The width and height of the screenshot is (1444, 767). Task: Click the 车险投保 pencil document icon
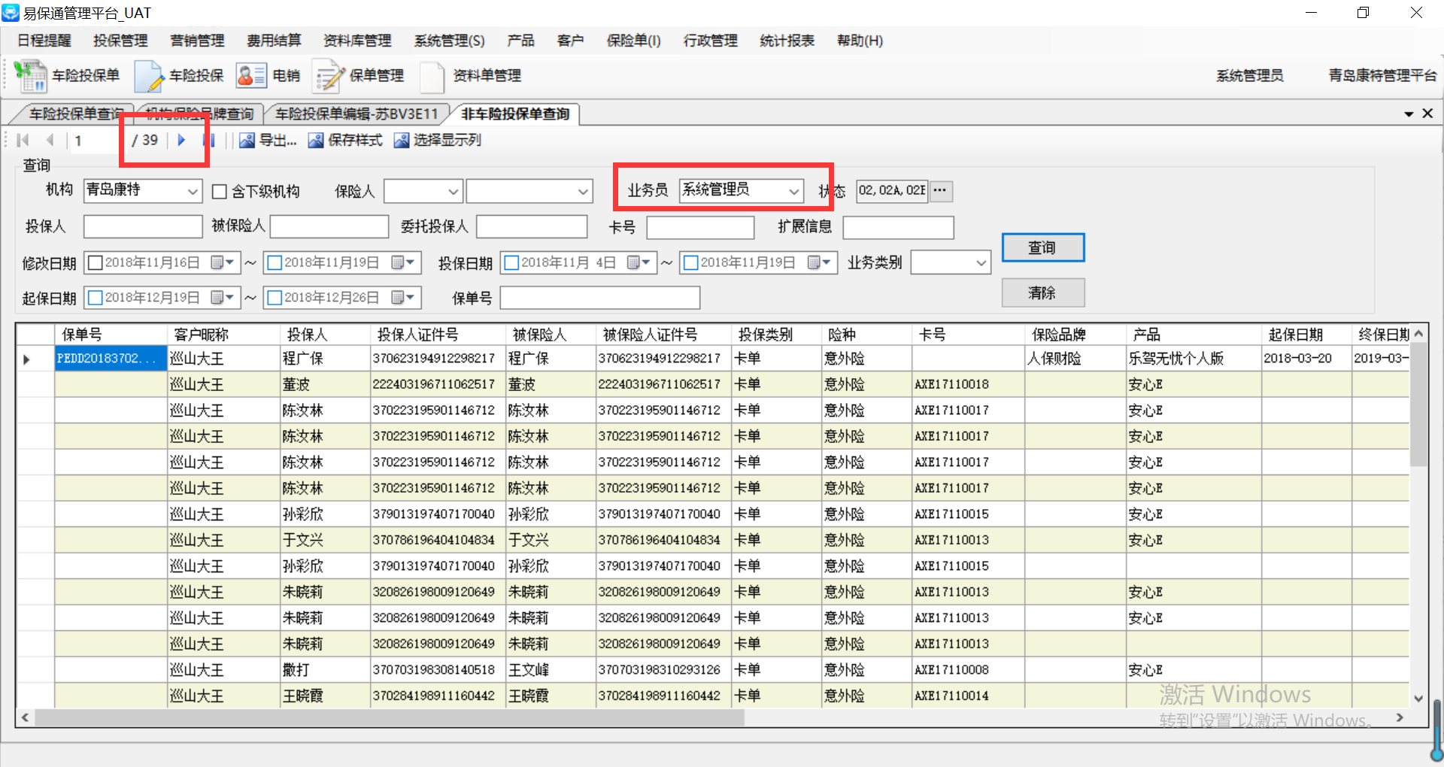(x=148, y=76)
